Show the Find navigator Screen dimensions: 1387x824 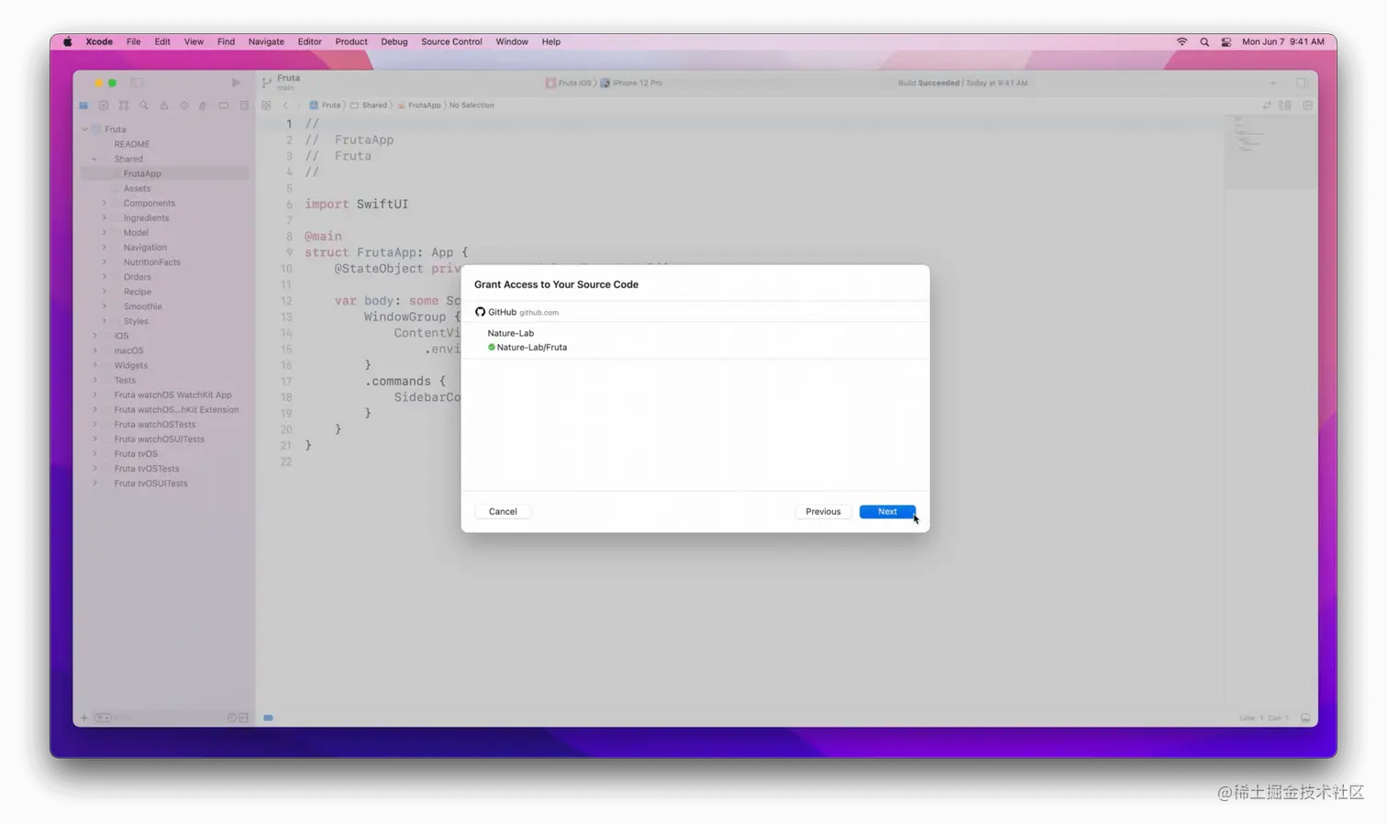coord(144,106)
